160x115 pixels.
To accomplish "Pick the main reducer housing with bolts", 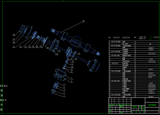I will tap(60, 74).
